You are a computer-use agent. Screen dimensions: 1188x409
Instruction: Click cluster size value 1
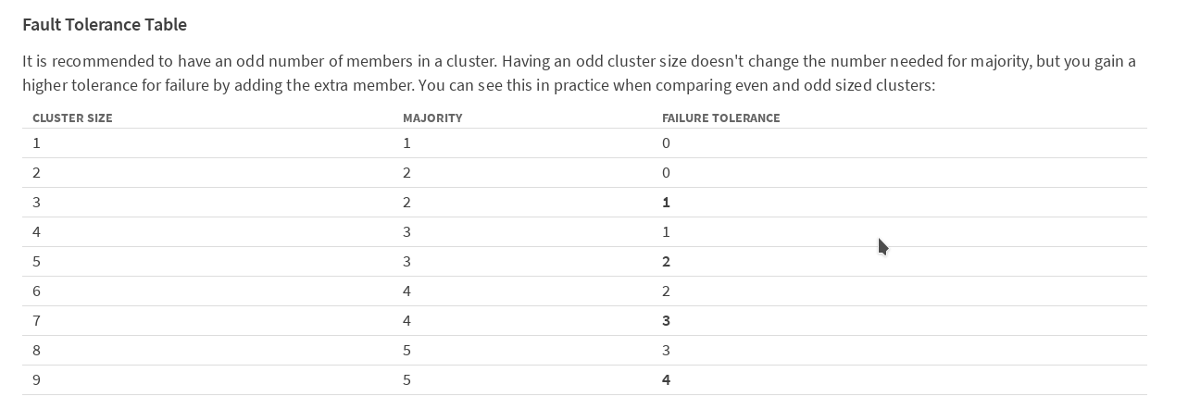click(36, 143)
